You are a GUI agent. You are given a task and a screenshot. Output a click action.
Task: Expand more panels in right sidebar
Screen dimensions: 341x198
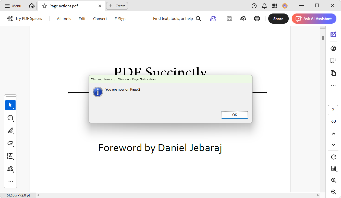tap(333, 85)
